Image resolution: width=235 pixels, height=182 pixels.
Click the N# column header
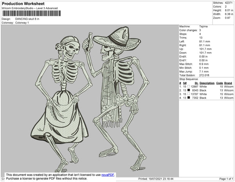point(185,83)
